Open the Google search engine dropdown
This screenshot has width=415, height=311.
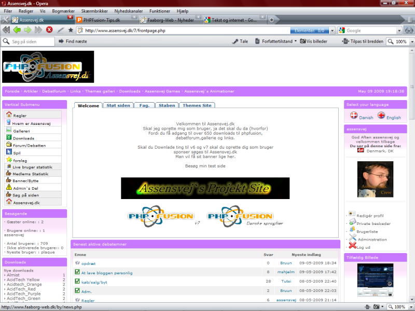point(399,31)
